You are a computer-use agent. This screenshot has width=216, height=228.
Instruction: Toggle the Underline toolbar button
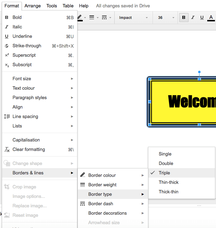pyautogui.click(x=202, y=18)
